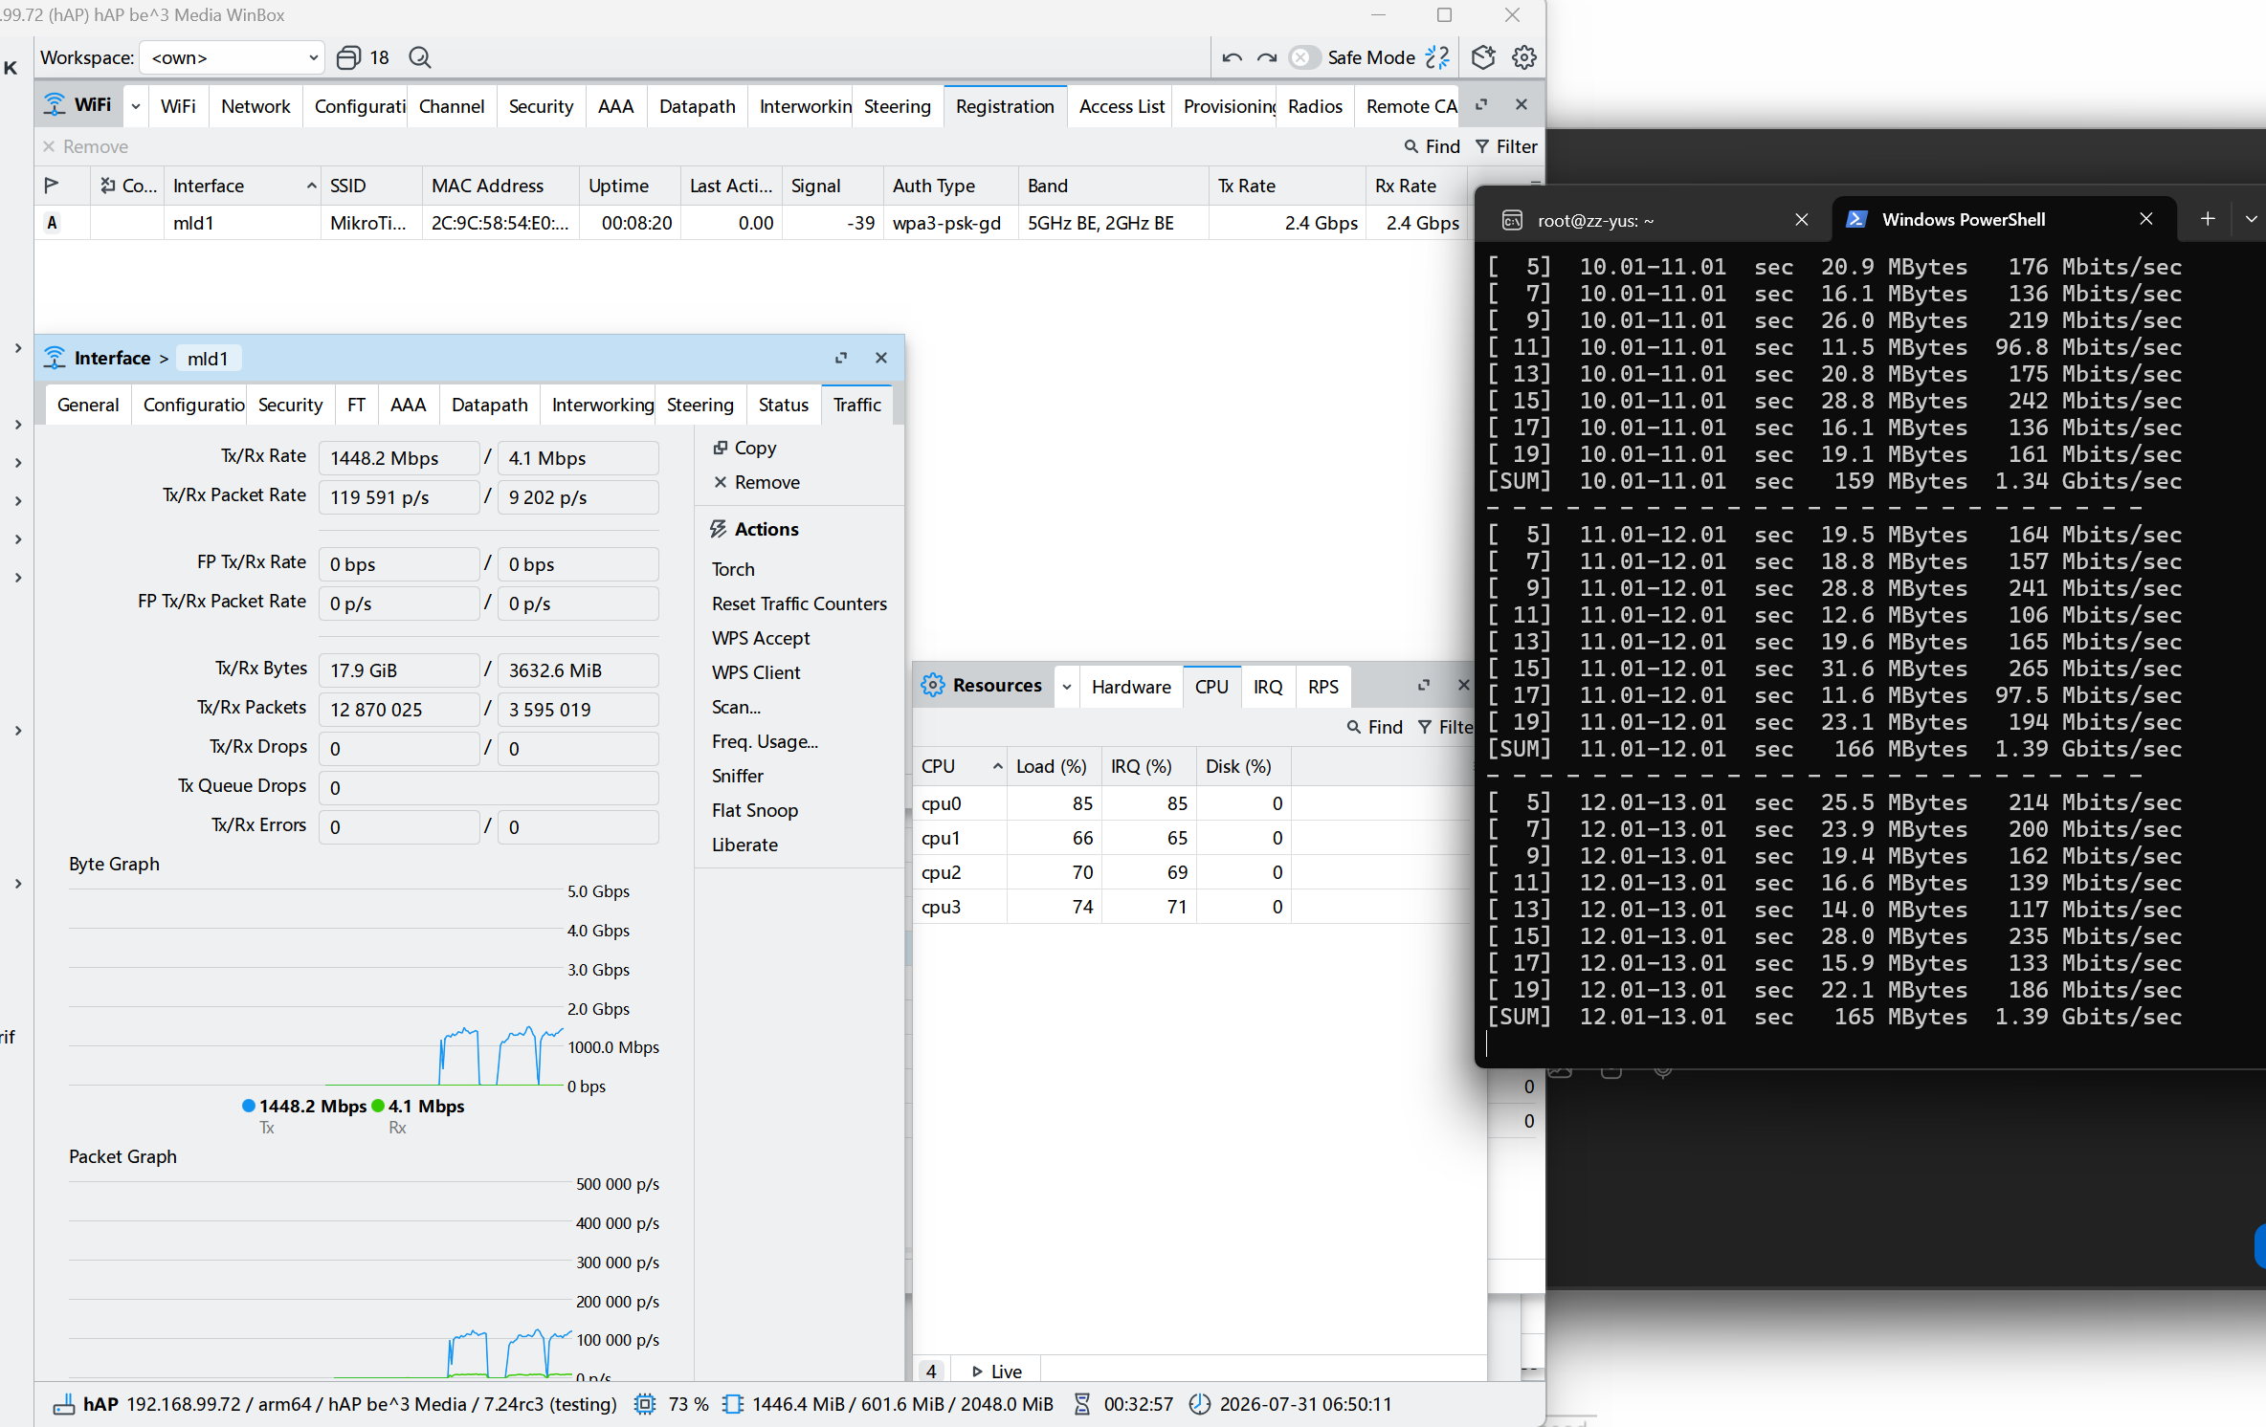This screenshot has height=1427, width=2266.
Task: Open the Channel tab in the WiFi panel
Action: coord(452,106)
